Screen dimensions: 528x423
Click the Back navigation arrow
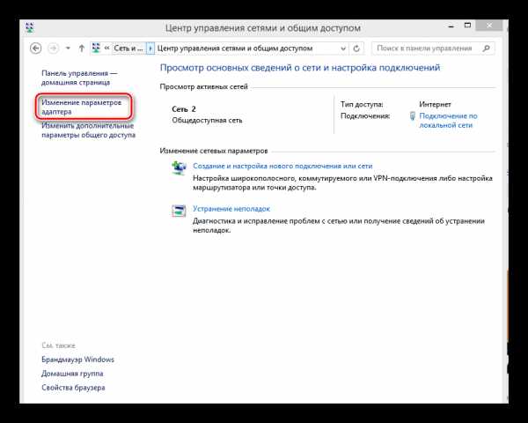click(36, 48)
